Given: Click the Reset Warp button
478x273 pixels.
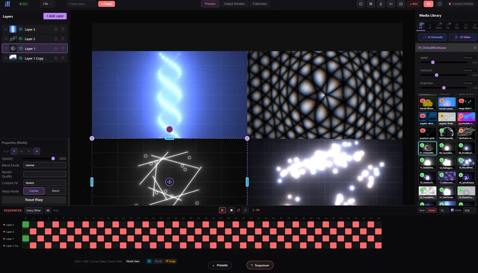Looking at the screenshot, I should click(x=34, y=200).
